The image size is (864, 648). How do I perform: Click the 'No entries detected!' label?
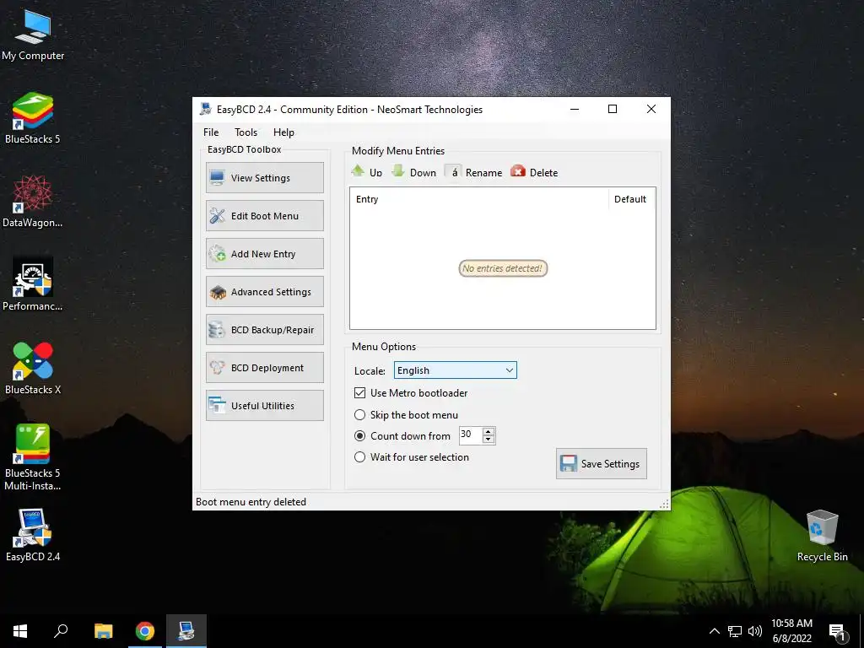tap(503, 268)
